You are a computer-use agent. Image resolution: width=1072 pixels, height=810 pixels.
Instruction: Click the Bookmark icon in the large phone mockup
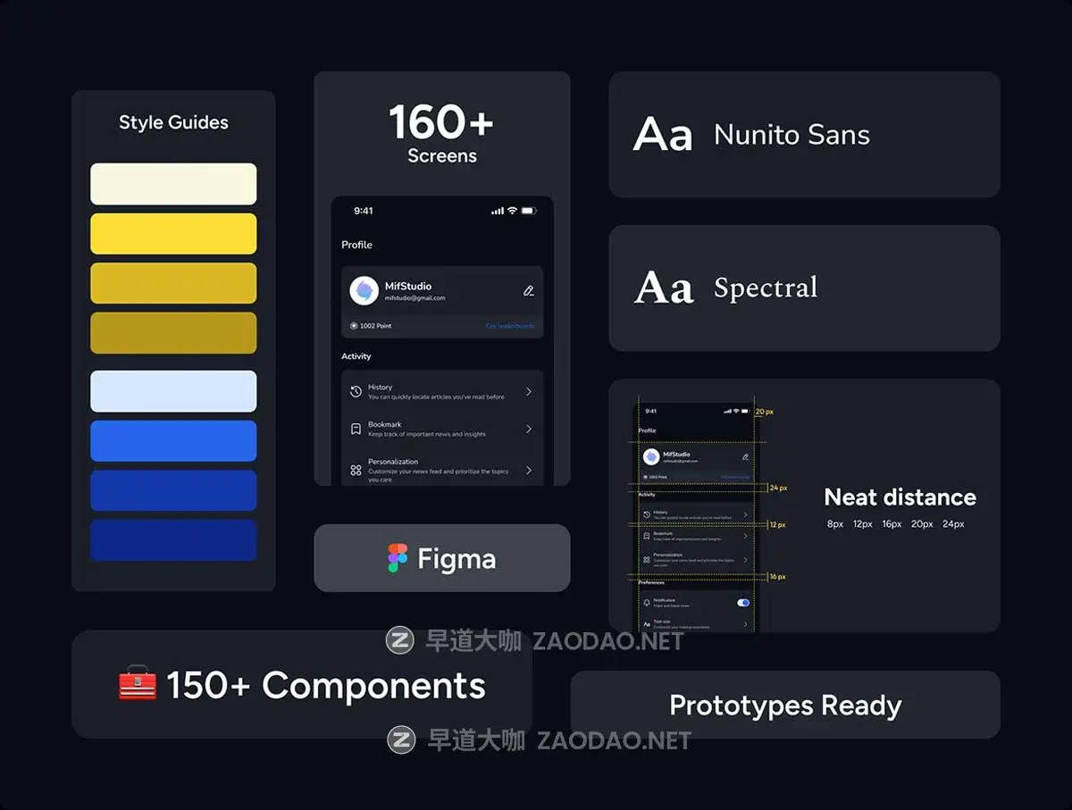(x=356, y=430)
